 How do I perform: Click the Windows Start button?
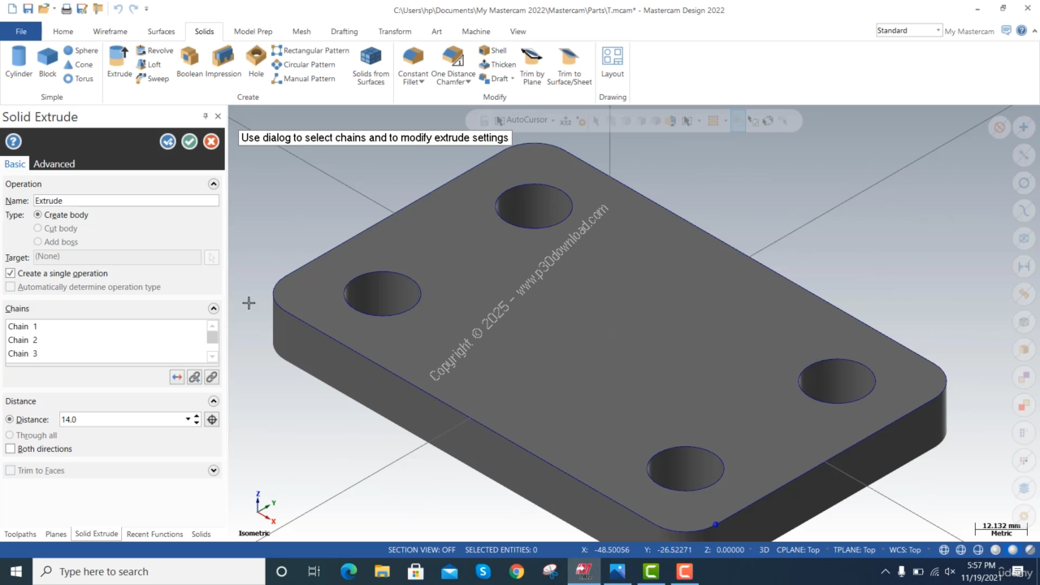(x=16, y=571)
